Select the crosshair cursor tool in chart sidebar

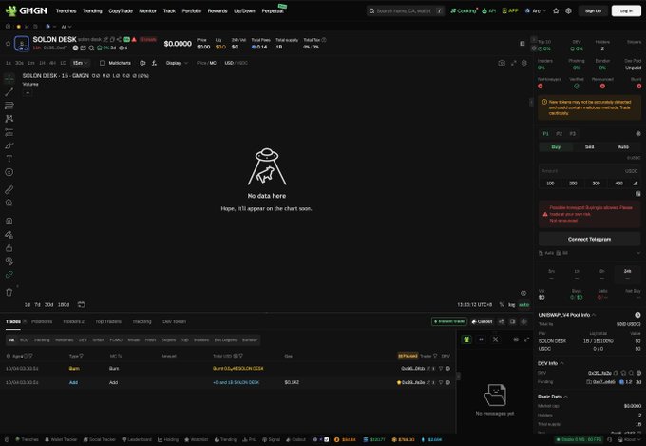coord(9,78)
